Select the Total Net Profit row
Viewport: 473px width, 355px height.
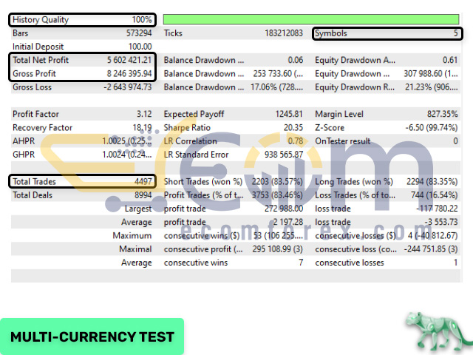point(82,60)
